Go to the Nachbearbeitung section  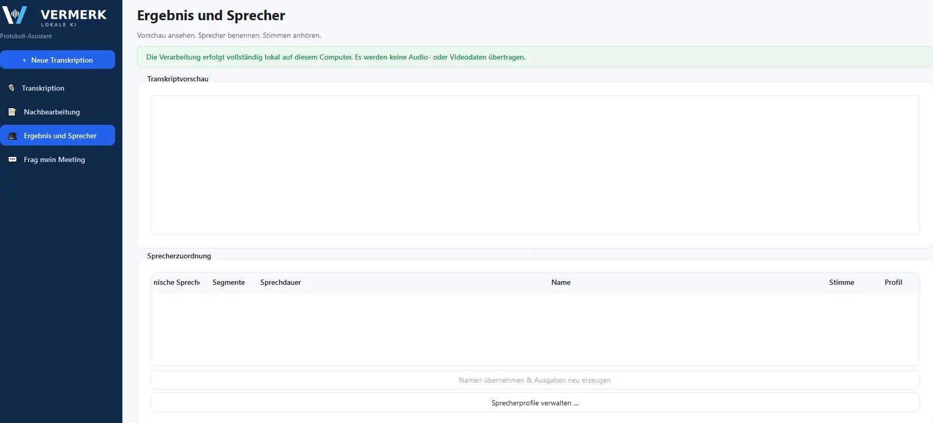coord(58,112)
